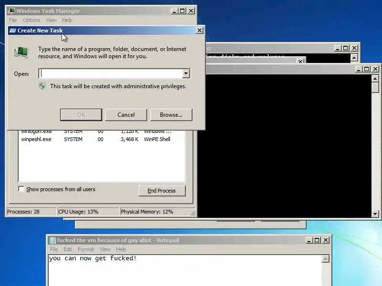Click the Task Manager title bar icon
Screen dimensions: 382x286
pyautogui.click(x=11, y=10)
